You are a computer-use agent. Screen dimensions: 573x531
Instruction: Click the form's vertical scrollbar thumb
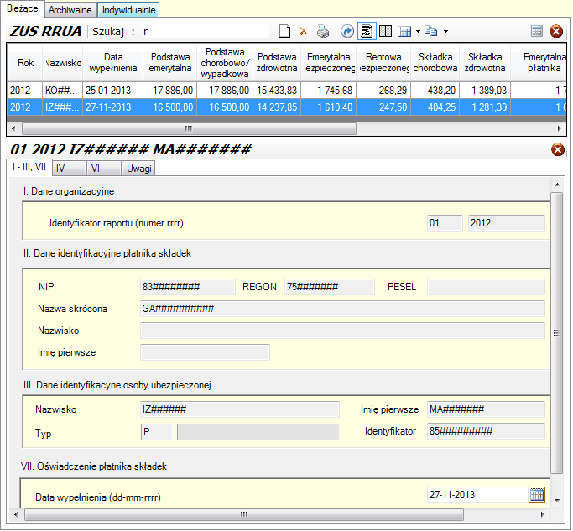click(x=556, y=333)
